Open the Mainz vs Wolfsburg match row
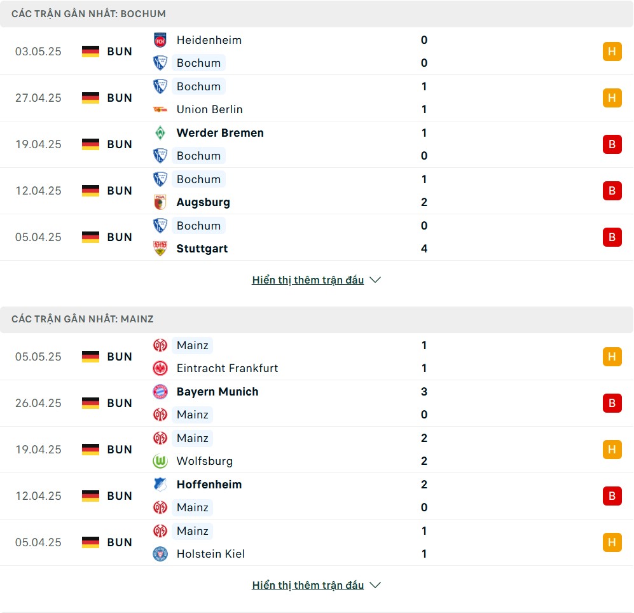The height and width of the screenshot is (613, 634). pyautogui.click(x=317, y=450)
